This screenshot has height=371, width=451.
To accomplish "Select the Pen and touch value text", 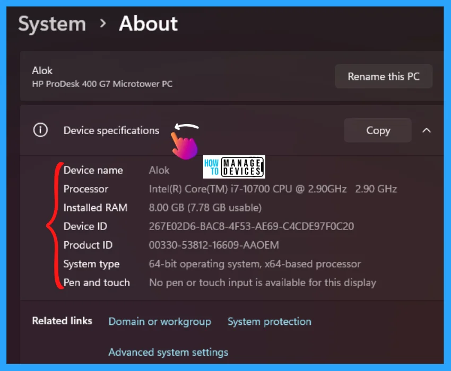I will click(263, 282).
